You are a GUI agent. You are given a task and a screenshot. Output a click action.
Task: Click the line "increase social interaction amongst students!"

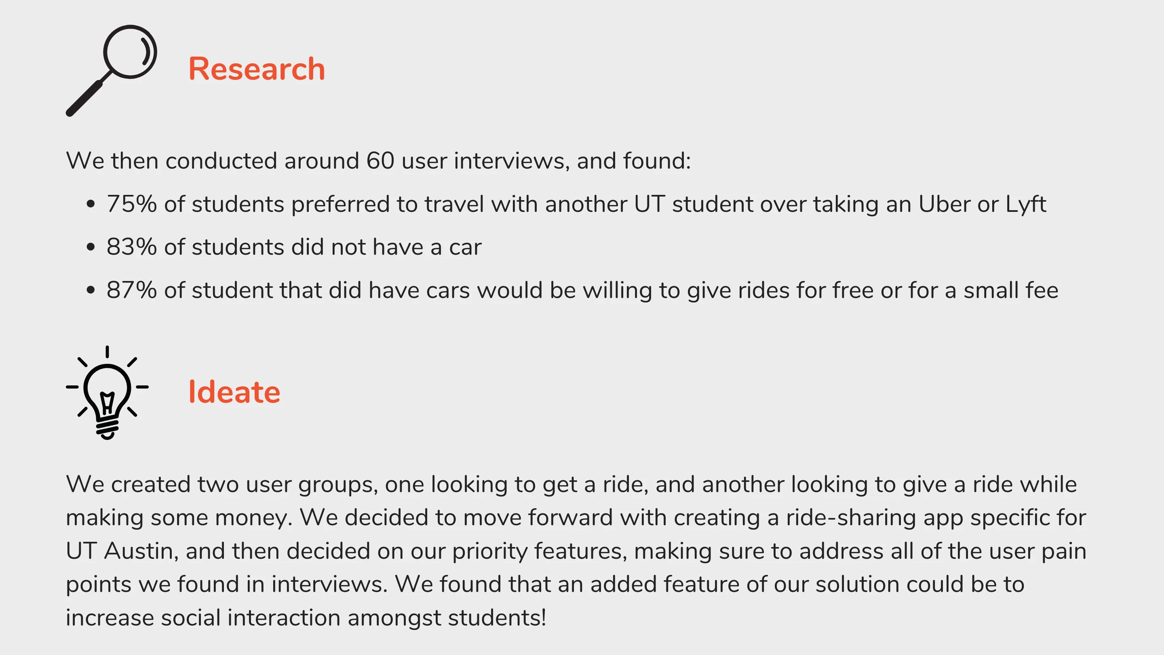(306, 617)
